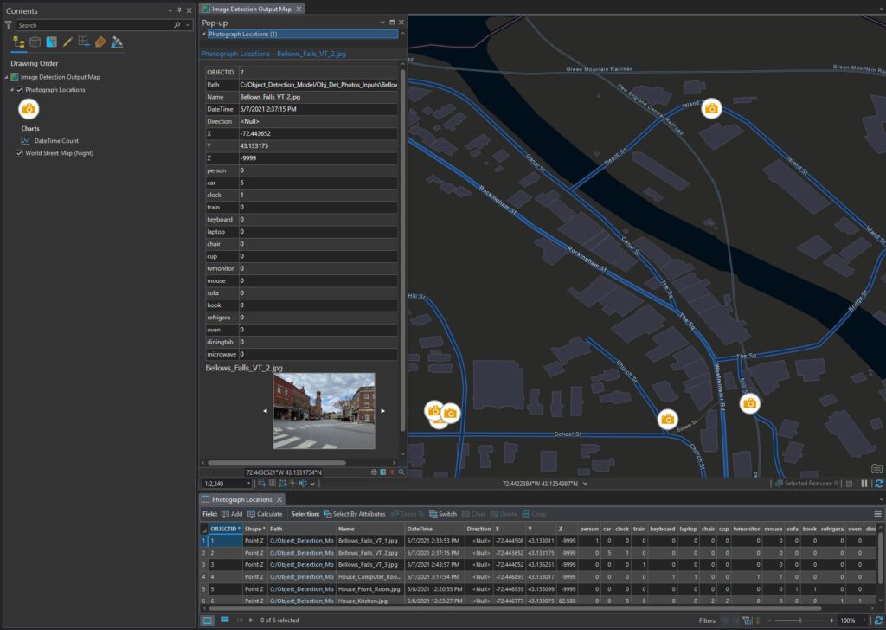
Task: Select the Photograph Locations table tab
Action: click(x=241, y=499)
